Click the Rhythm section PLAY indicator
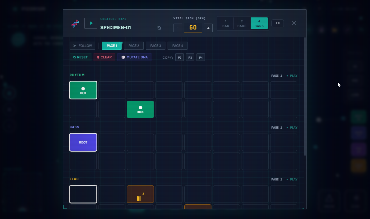Image resolution: width=370 pixels, height=219 pixels. pos(292,76)
